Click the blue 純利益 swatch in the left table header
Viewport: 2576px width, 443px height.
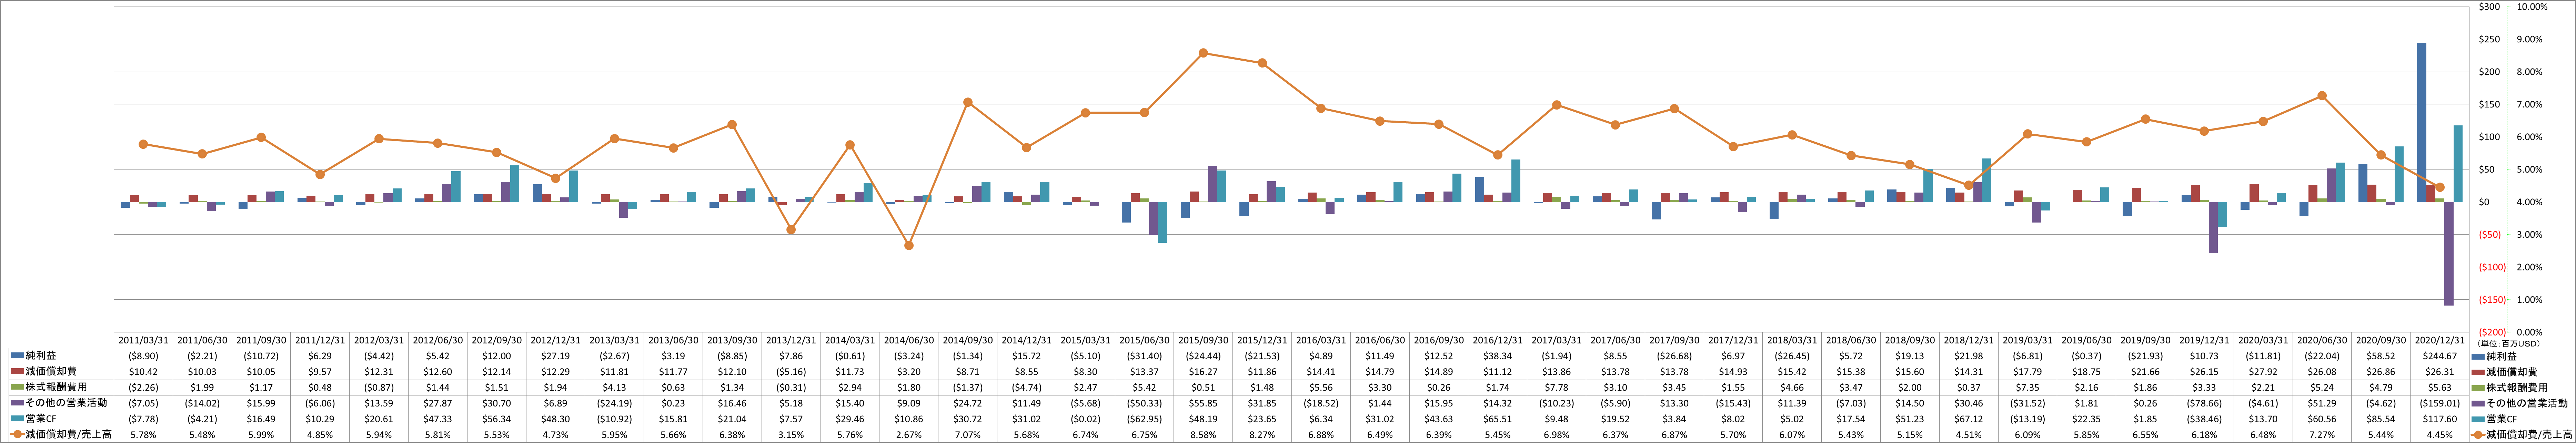pos(17,356)
